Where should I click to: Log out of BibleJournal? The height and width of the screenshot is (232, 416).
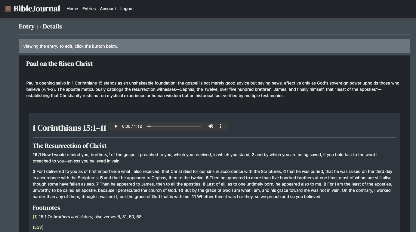pos(127,9)
